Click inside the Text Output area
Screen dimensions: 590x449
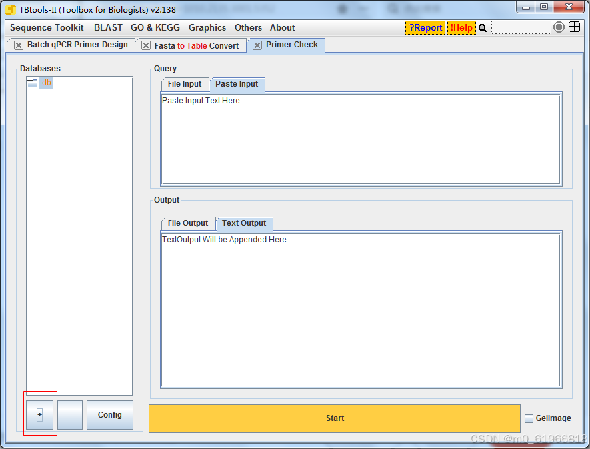click(361, 310)
